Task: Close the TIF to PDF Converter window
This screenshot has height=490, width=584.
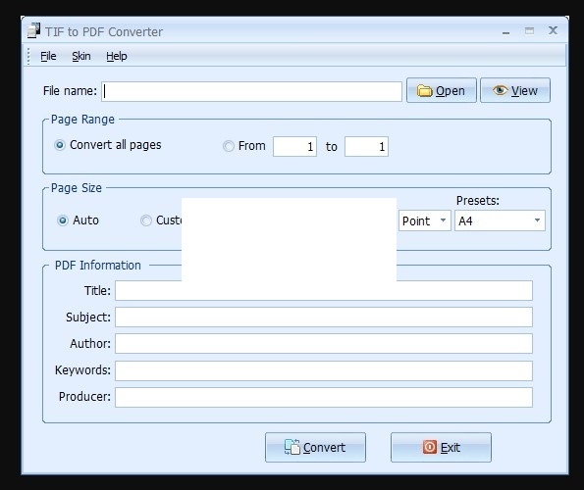Action: [553, 30]
